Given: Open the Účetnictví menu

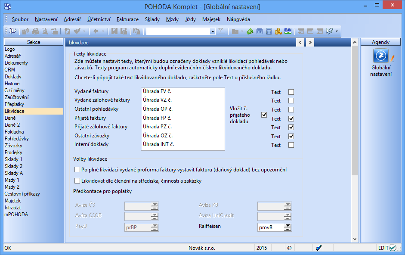Looking at the screenshot, I should point(99,19).
